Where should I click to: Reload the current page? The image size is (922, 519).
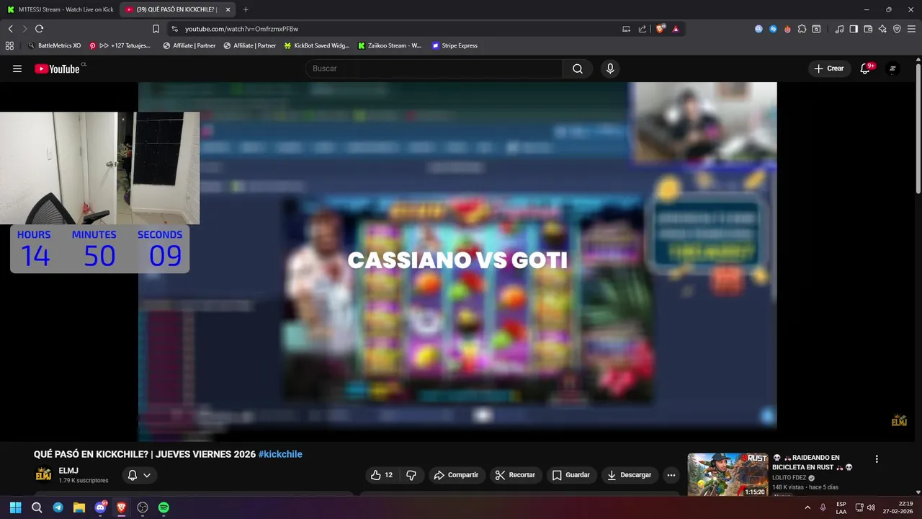[39, 29]
